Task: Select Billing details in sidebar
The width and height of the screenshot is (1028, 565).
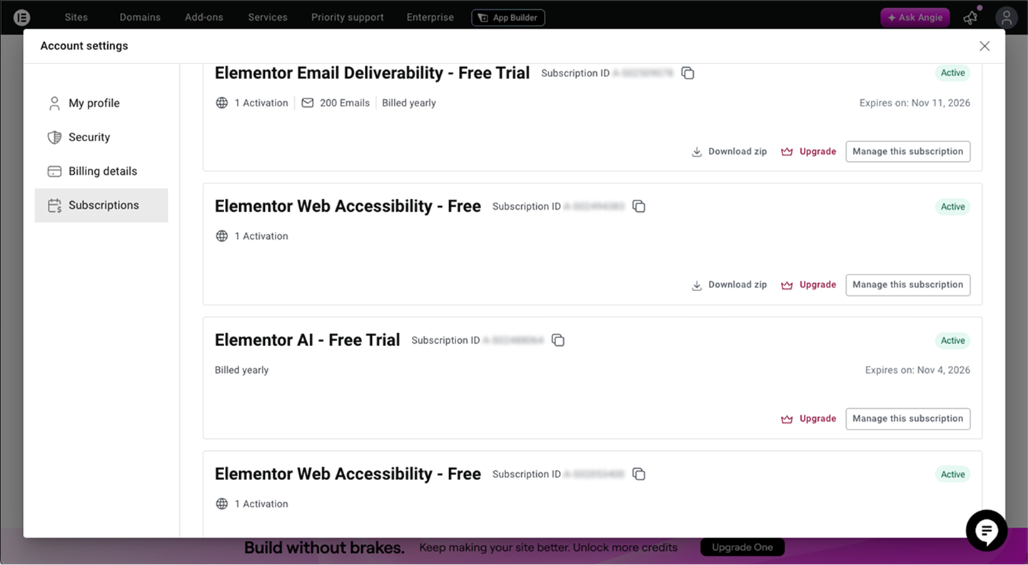Action: 101,171
